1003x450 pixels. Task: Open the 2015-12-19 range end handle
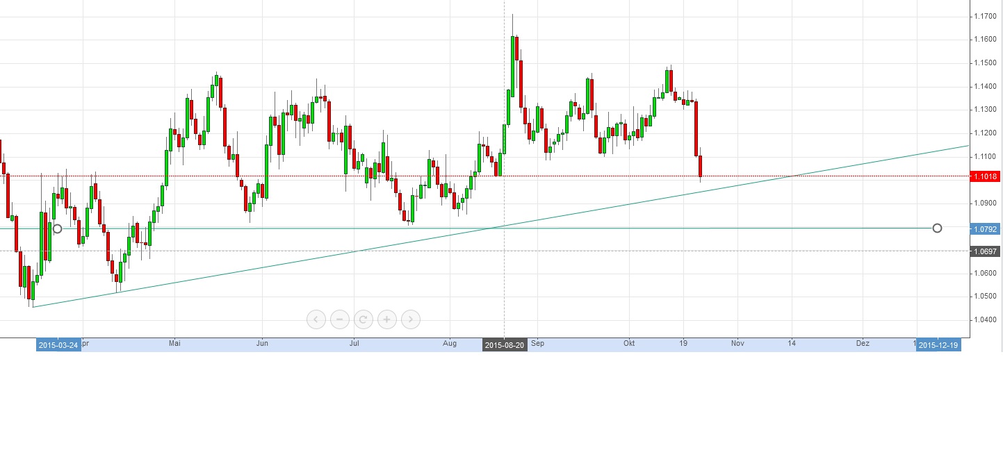coord(938,344)
